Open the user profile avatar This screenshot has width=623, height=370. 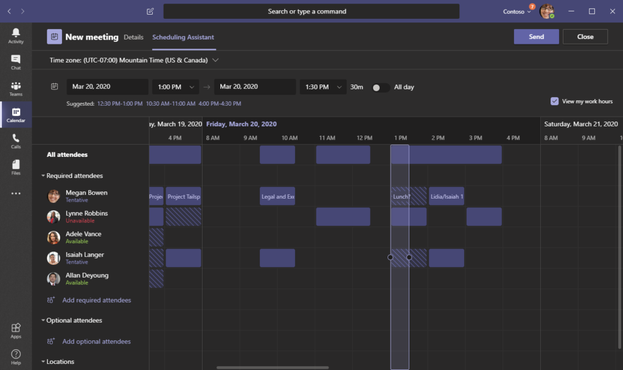(547, 11)
